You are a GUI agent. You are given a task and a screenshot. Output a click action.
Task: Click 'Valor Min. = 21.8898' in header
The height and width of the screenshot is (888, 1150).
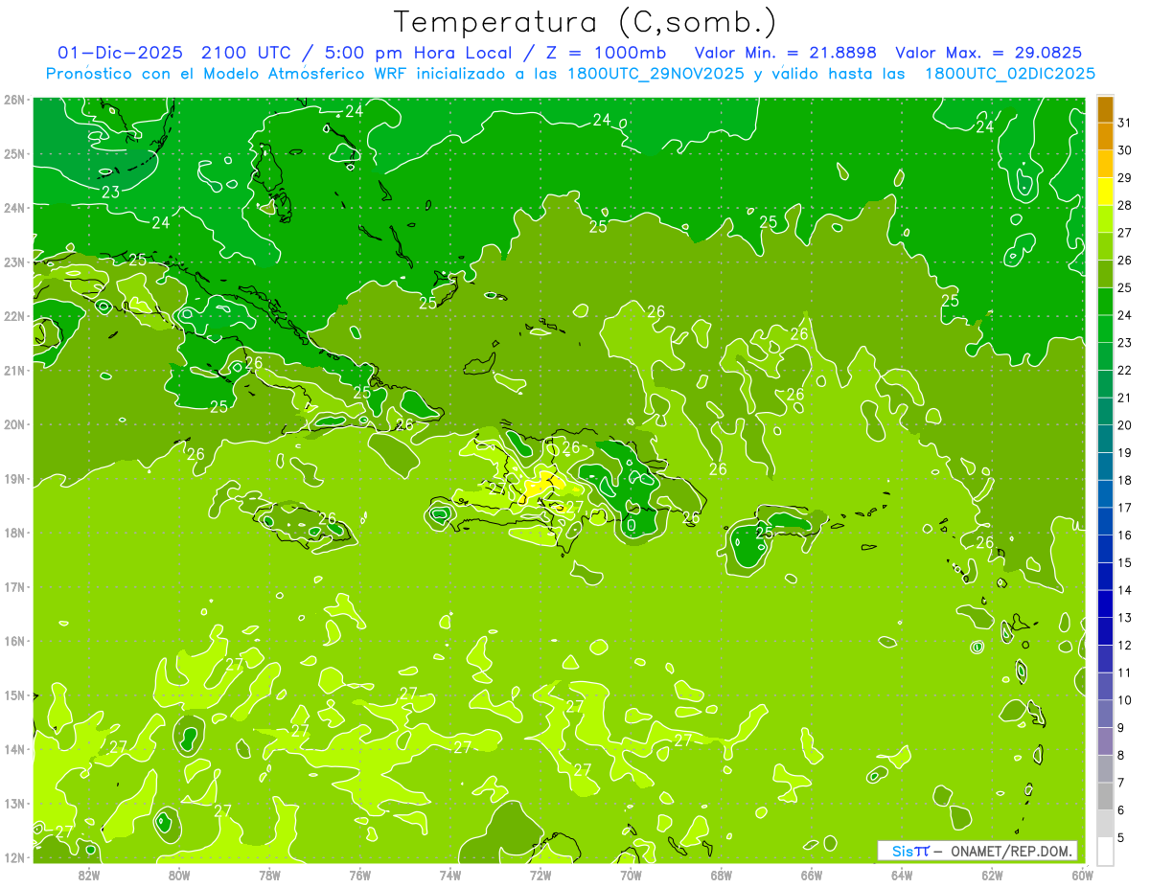point(787,52)
